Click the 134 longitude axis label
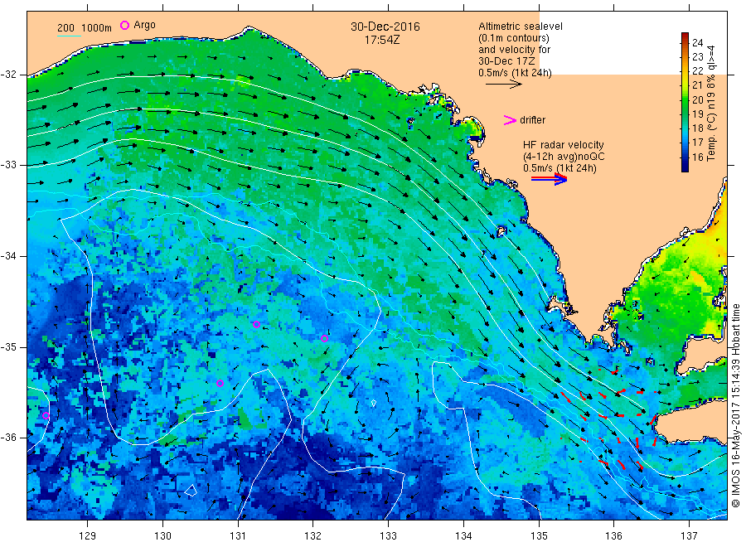 tap(463, 536)
